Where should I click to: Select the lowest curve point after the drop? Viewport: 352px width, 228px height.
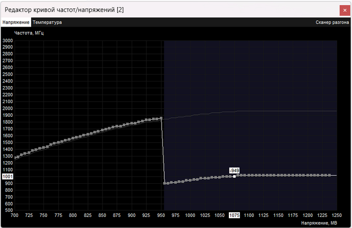tap(165, 183)
